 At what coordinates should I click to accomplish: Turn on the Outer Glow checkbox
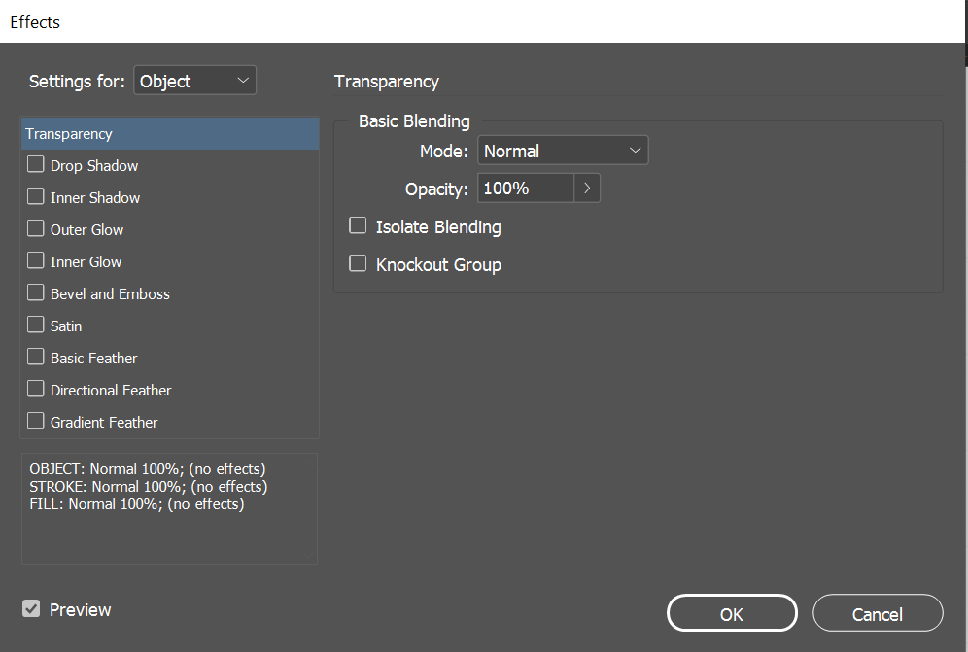(x=36, y=229)
